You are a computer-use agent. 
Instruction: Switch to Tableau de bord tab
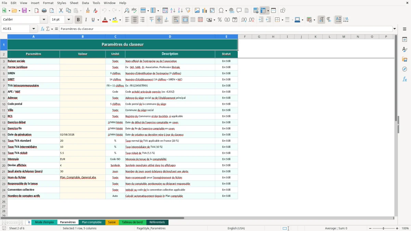[132, 222]
